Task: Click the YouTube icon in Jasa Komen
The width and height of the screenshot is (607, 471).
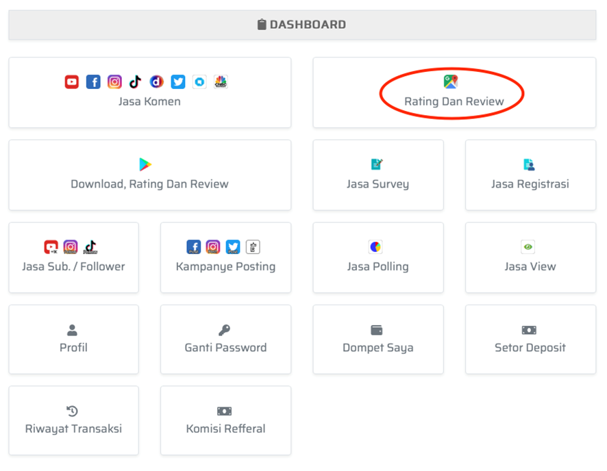Action: click(x=72, y=82)
